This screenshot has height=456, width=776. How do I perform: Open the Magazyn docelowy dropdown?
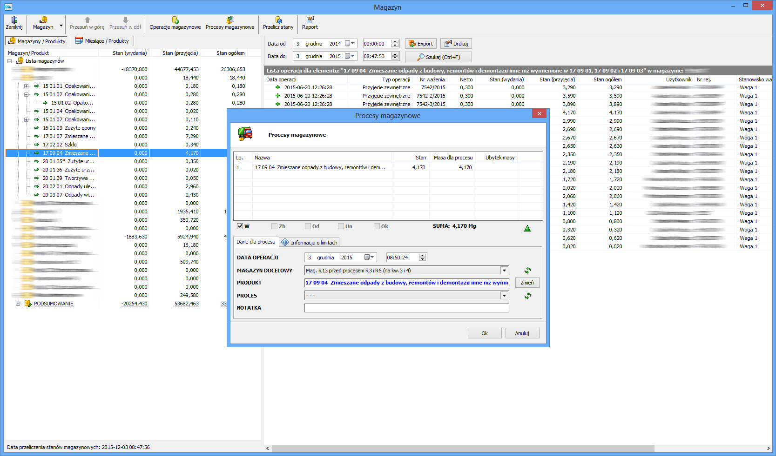pyautogui.click(x=504, y=271)
